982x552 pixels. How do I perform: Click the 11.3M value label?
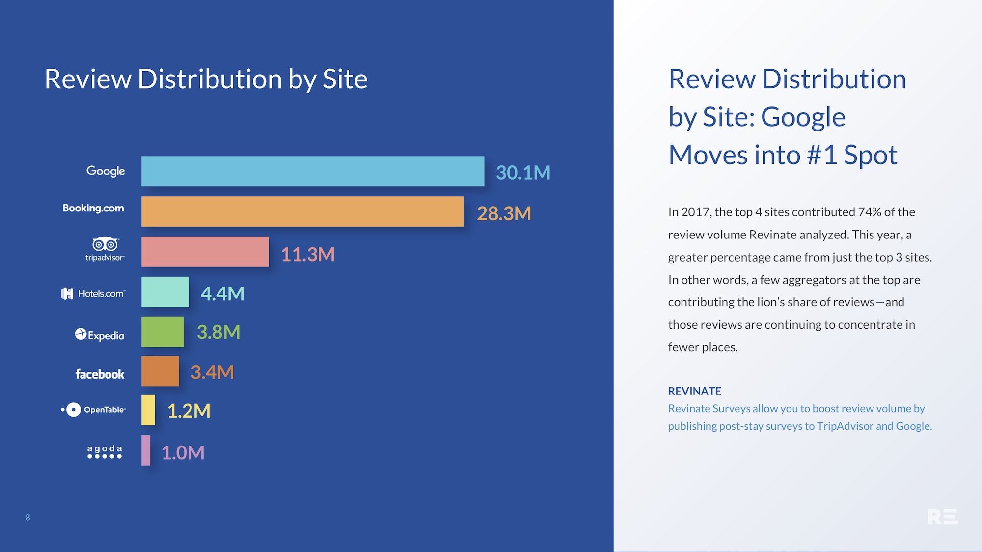307,255
